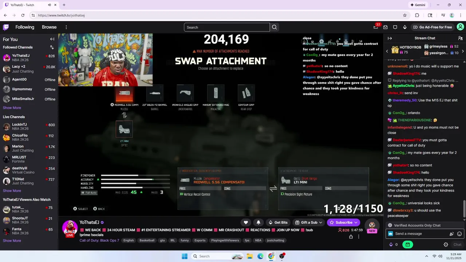
Task: Open the Get Bits diamond icon in top bar
Action: tap(405, 27)
